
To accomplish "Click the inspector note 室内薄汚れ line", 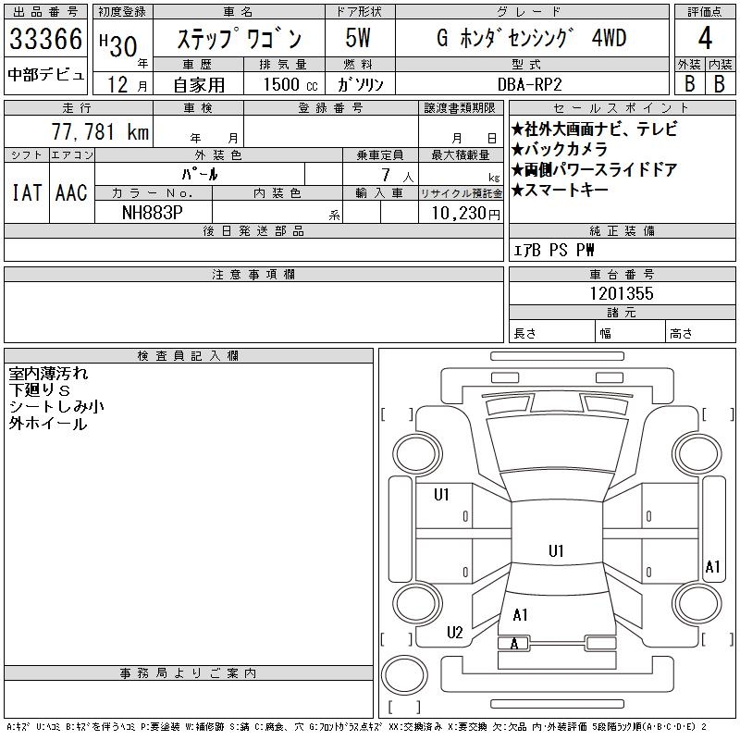I will click(x=48, y=374).
